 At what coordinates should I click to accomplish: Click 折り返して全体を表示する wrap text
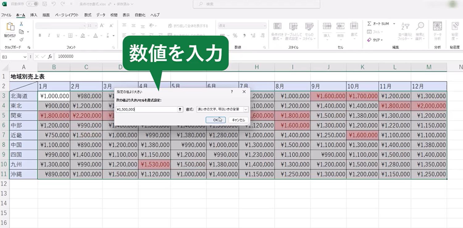(188, 26)
